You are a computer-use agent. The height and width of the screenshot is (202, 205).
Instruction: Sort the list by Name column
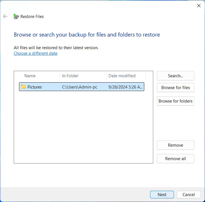[30, 76]
